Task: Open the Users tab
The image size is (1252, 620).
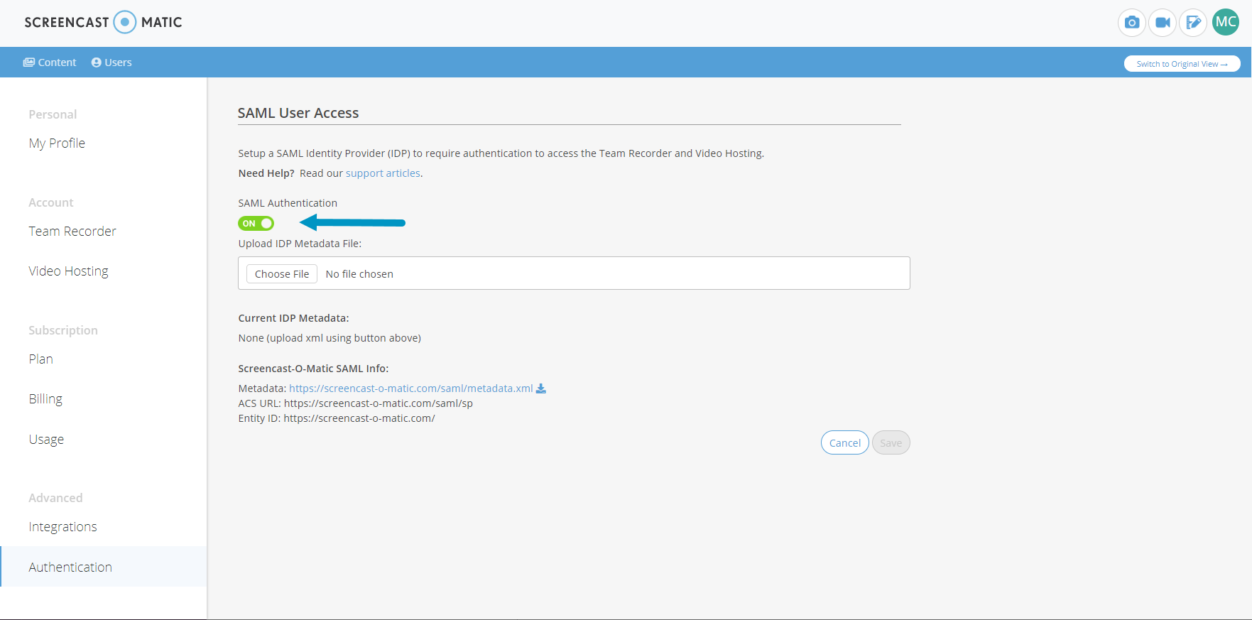Action: pyautogui.click(x=111, y=62)
